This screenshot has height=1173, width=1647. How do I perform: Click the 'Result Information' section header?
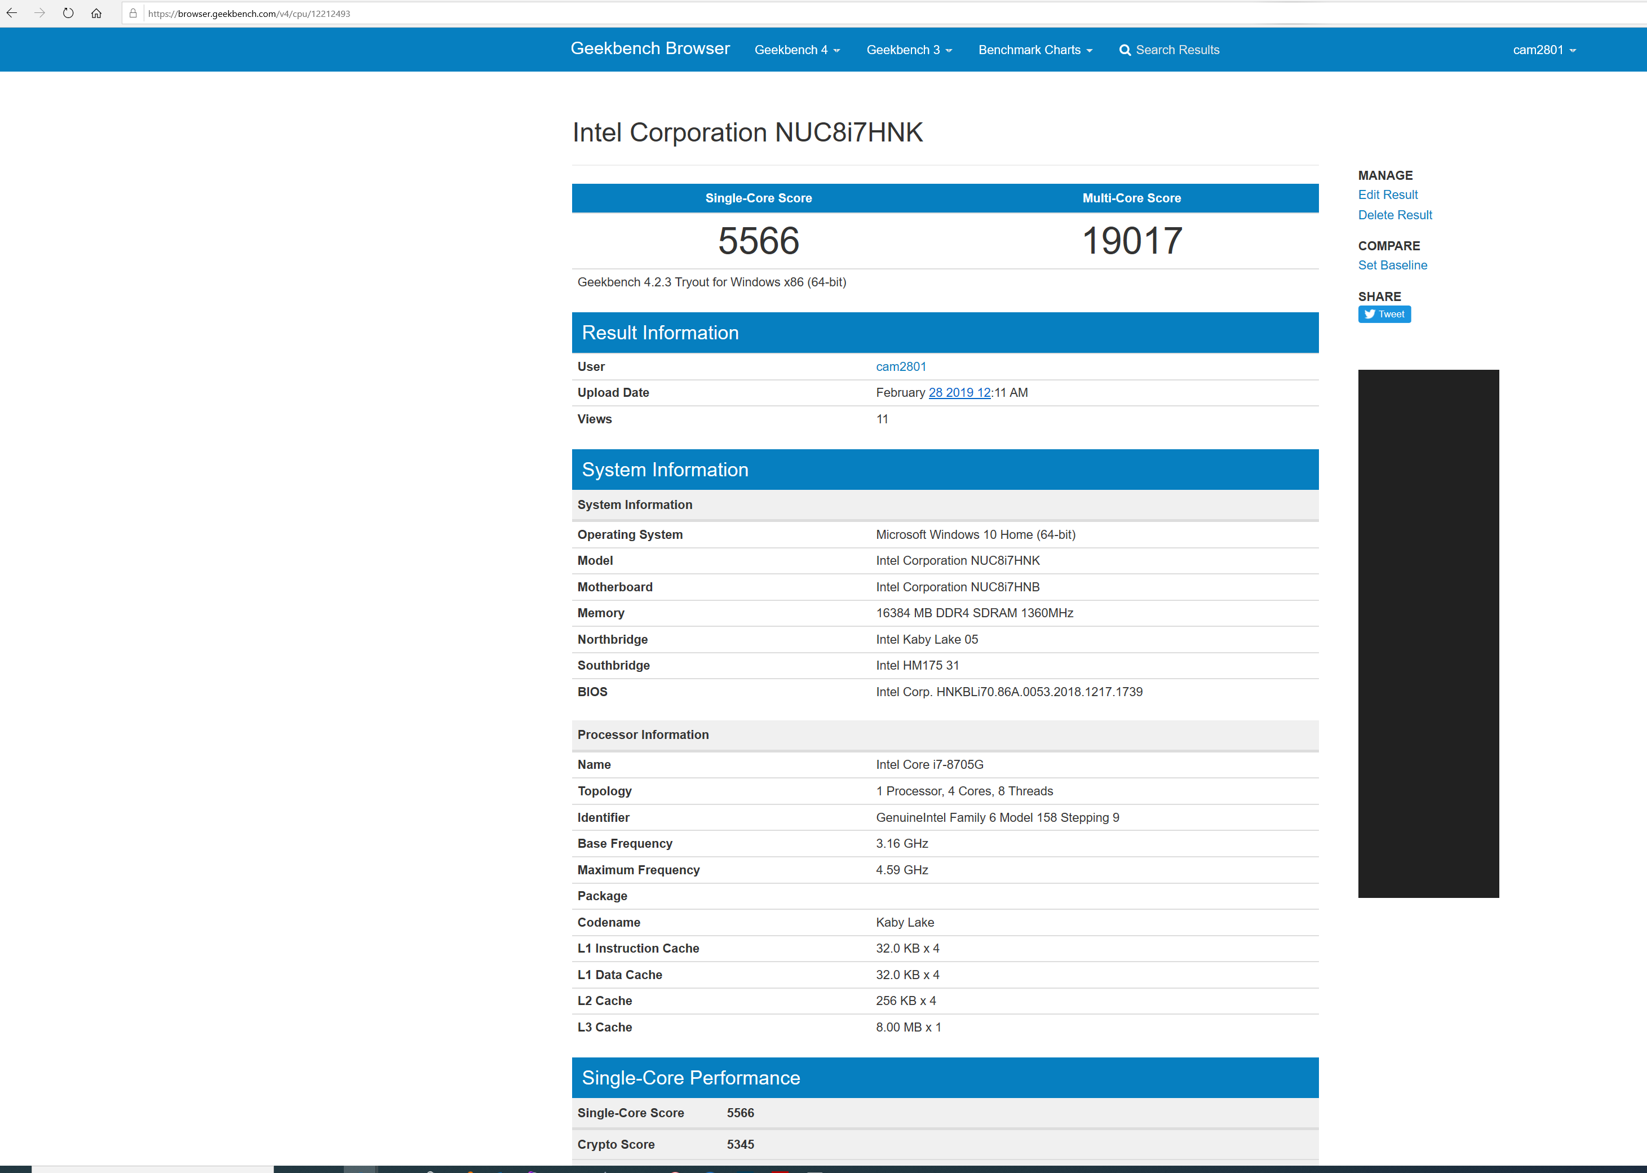click(945, 332)
